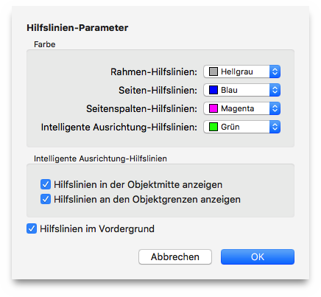The height and width of the screenshot is (297, 321).
Task: Open the Seiten-Hilfslinien color dropdown
Action: point(241,90)
